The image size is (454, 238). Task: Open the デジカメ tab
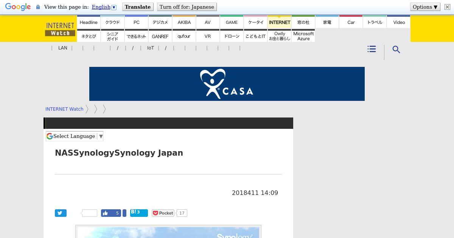point(160,22)
